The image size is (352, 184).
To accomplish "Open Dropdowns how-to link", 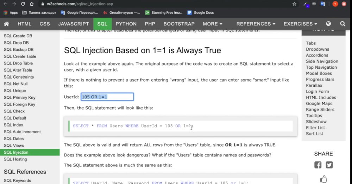I will click(318, 49).
